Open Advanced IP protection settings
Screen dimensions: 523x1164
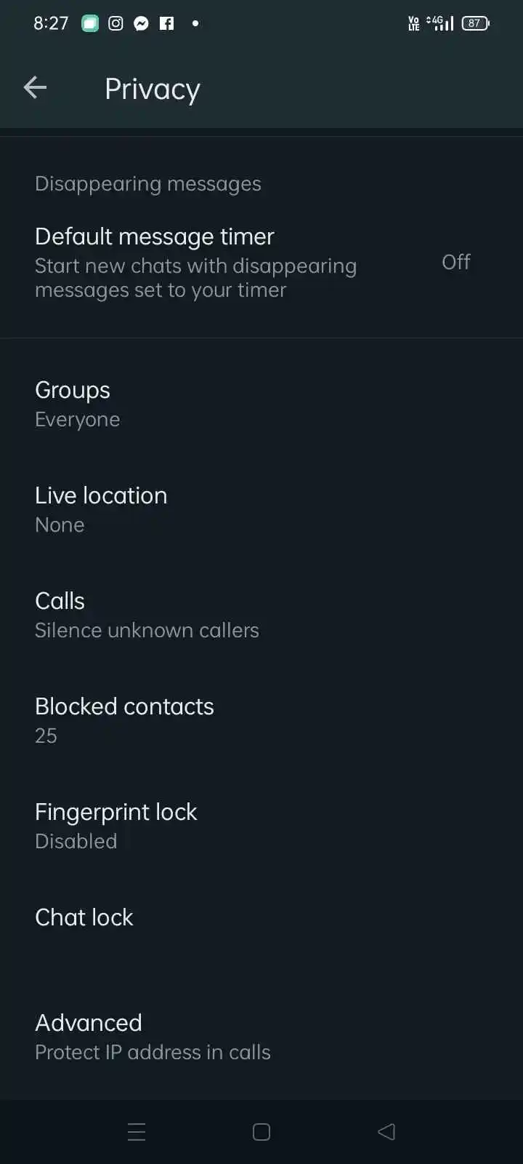tap(153, 1037)
